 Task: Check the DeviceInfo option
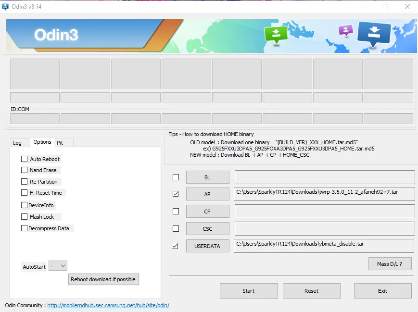pos(24,205)
